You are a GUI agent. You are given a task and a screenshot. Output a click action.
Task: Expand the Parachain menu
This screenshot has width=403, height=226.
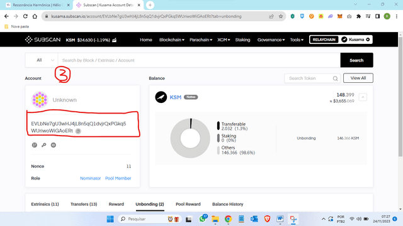pyautogui.click(x=201, y=40)
